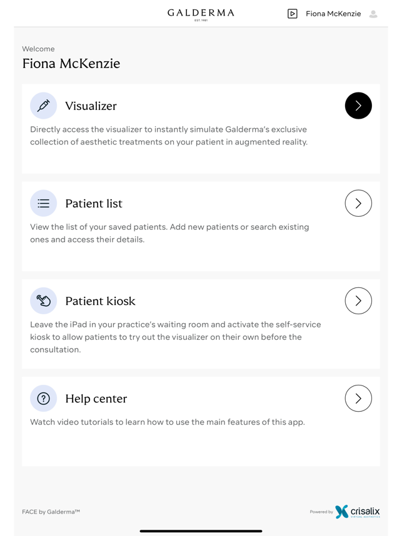Screen dimensions: 402x536
Task: Select the Patient kiosk heading
Action: pos(100,301)
